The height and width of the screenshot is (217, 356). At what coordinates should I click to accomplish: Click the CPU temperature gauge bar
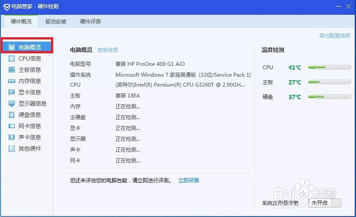pyautogui.click(x=330, y=68)
